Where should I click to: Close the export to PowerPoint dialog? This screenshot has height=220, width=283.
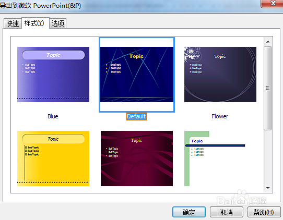[x=273, y=3]
